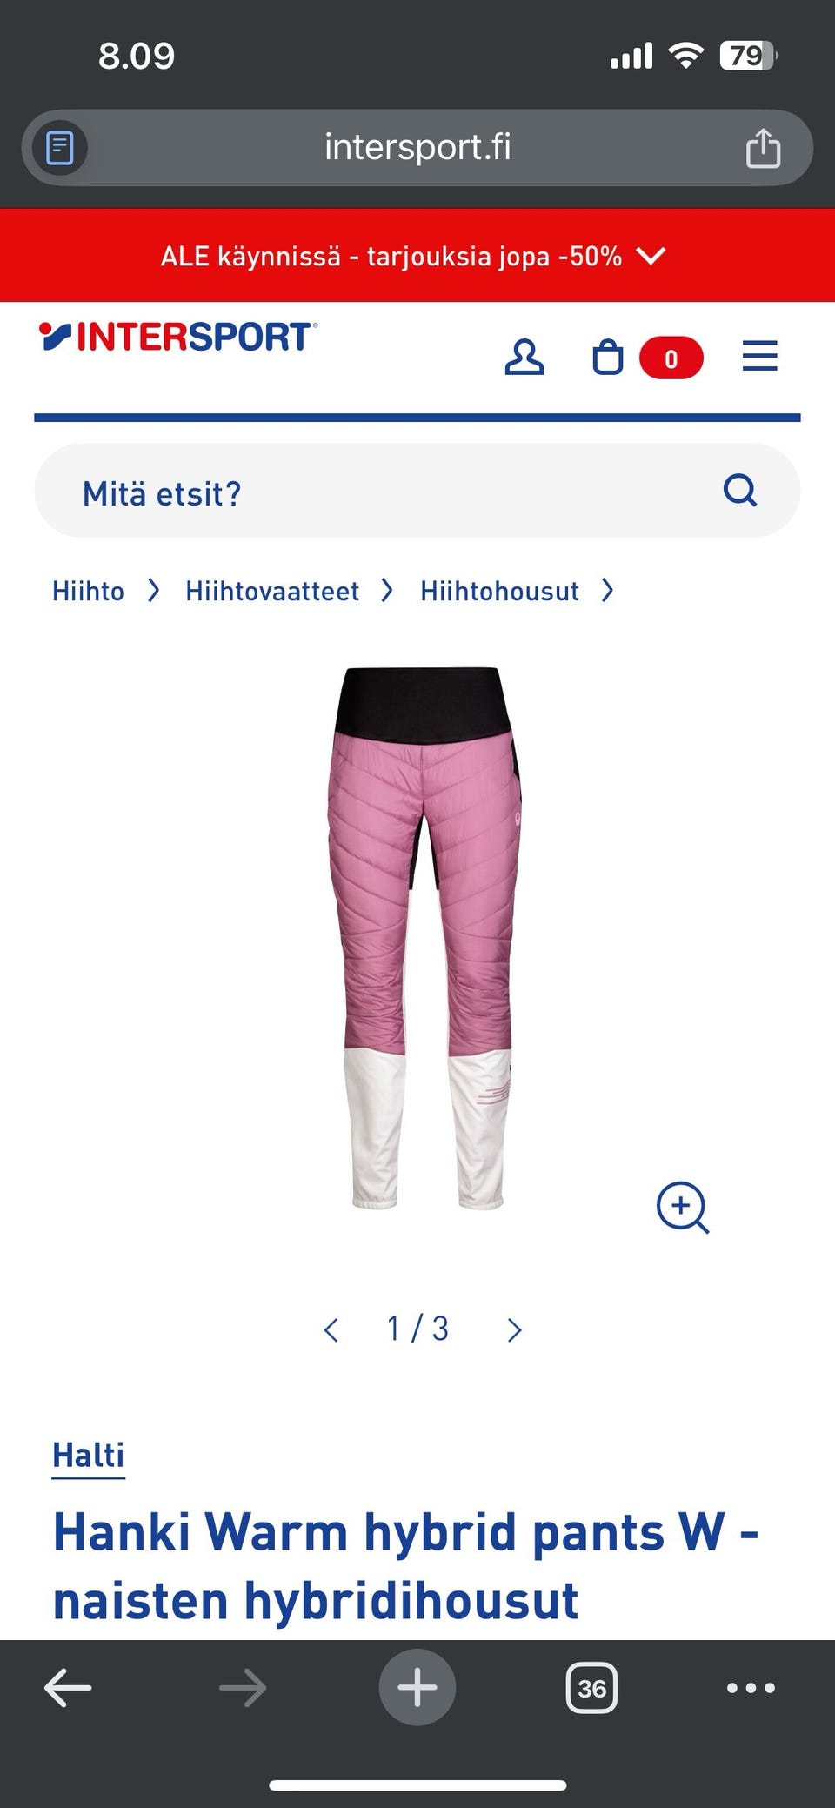Tap the share icon in address bar
This screenshot has width=835, height=1808.
click(763, 147)
